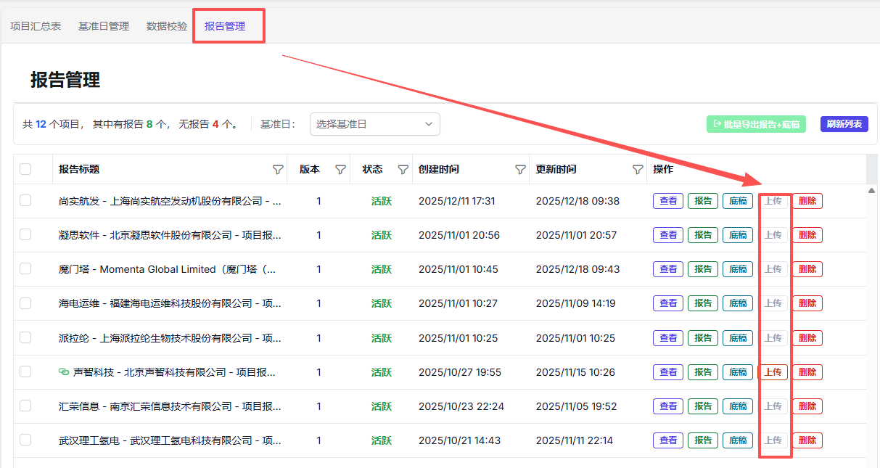Check the 凝思软件 row checkbox

[25, 234]
